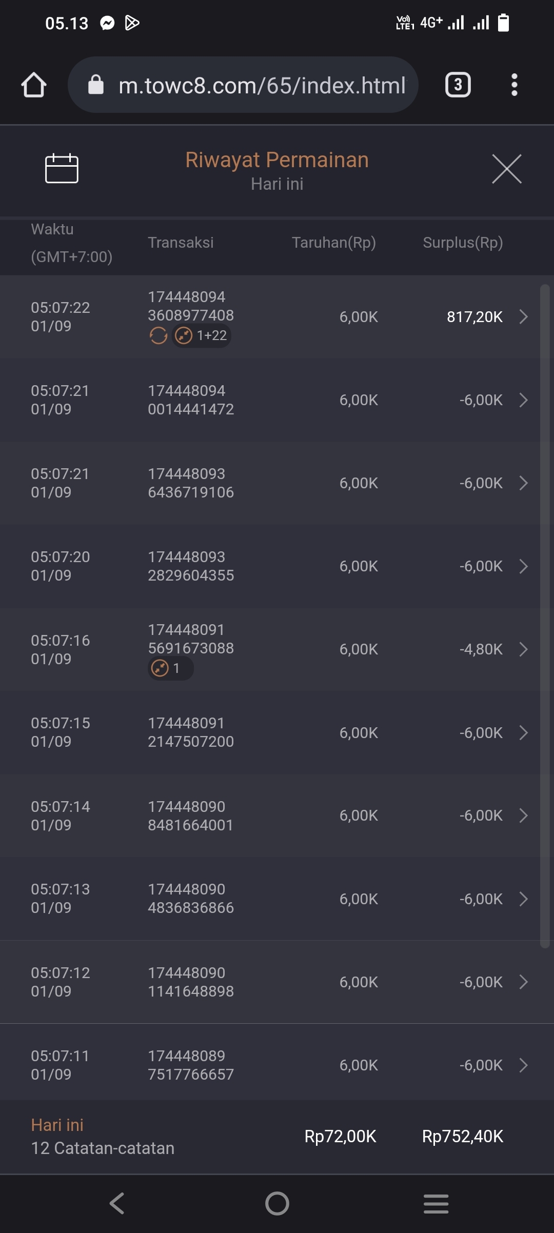Open the browser three-dot menu
The height and width of the screenshot is (1233, 554).
point(514,85)
